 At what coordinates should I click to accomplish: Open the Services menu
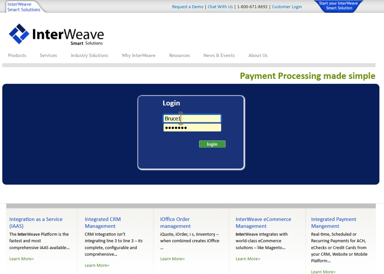(x=48, y=55)
